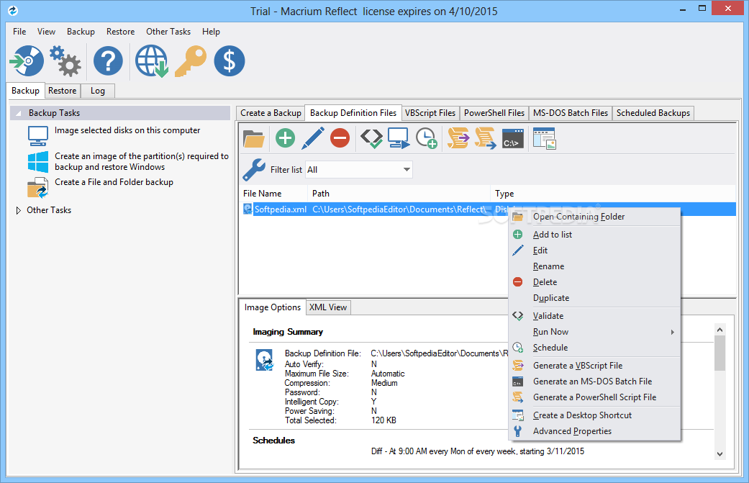Choose Create a Desktop Shortcut menu item
Viewport: 749px width, 483px height.
(594, 415)
